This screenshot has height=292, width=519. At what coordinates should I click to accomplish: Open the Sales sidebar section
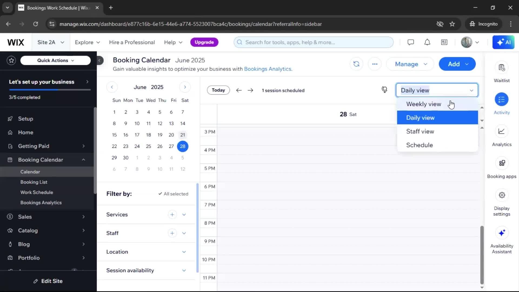click(x=47, y=217)
